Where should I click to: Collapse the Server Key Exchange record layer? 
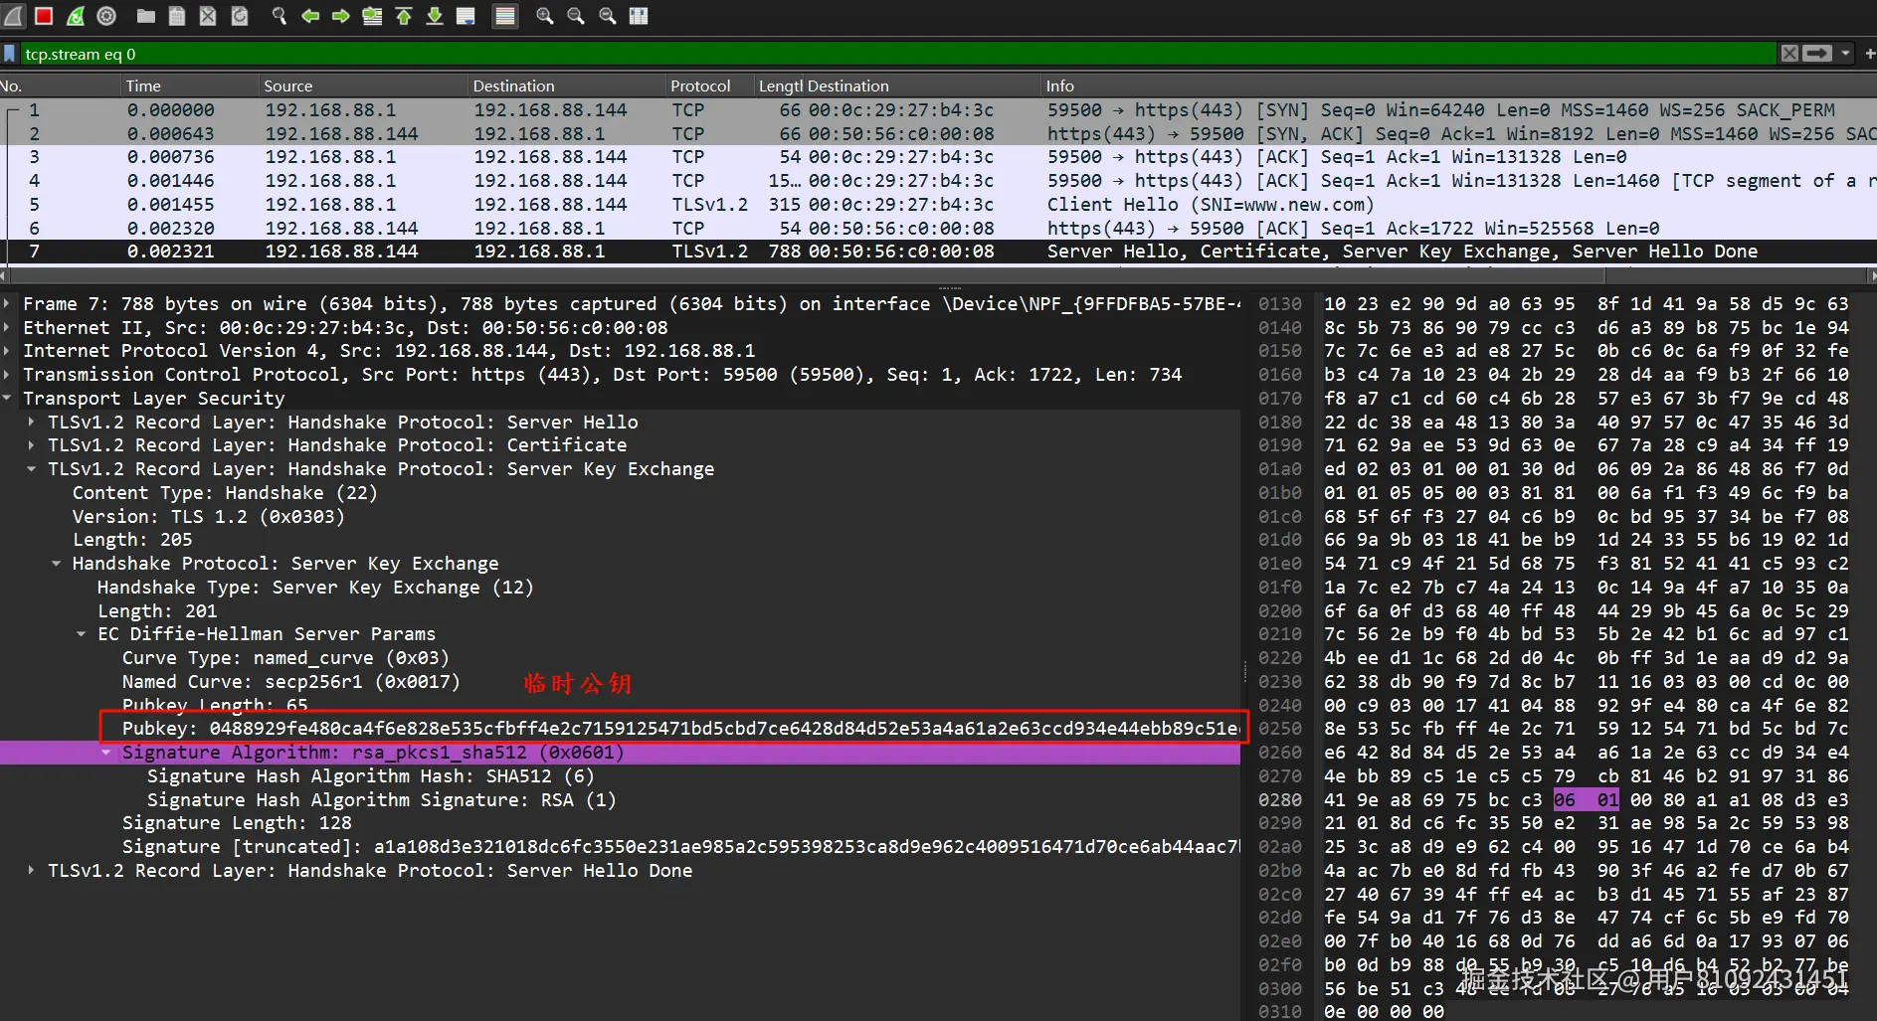(x=32, y=469)
